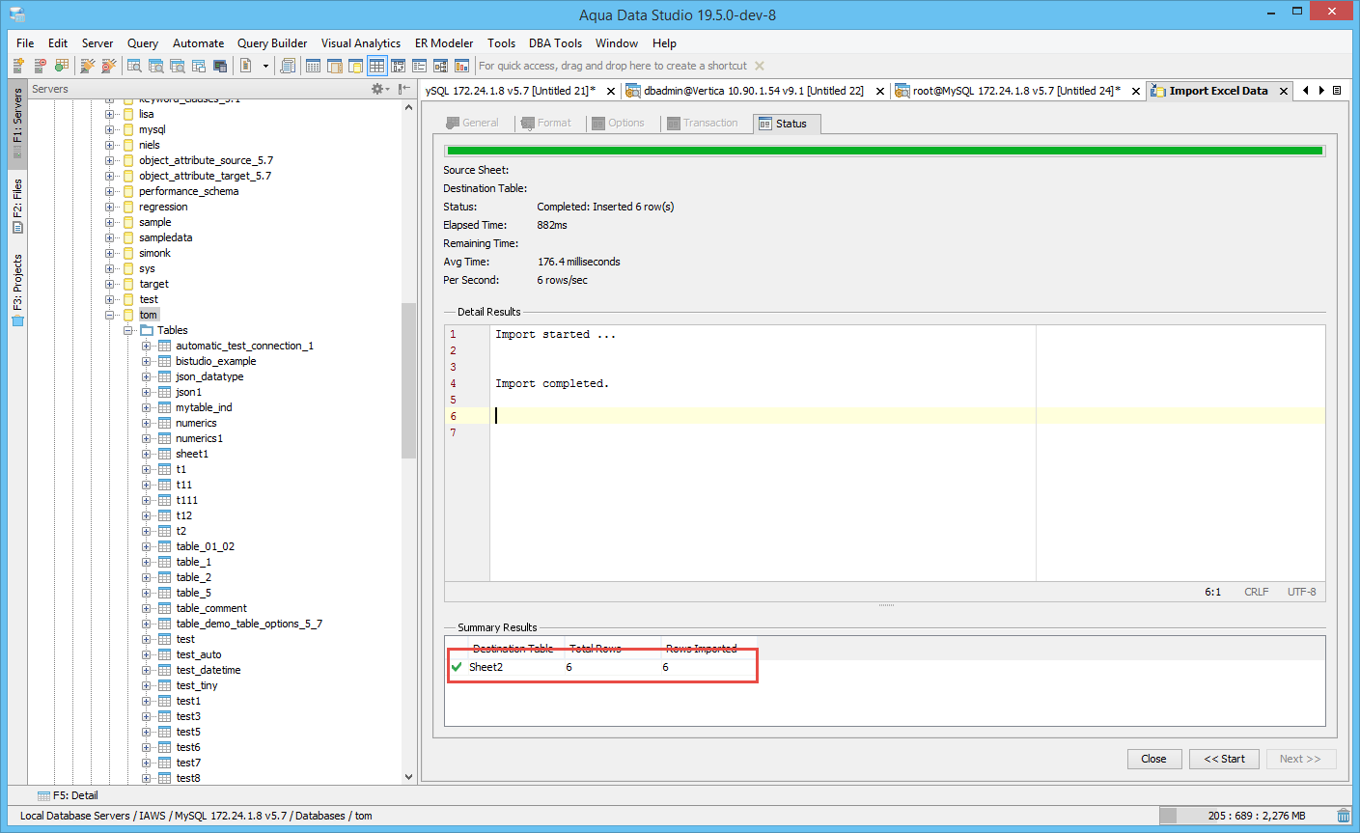The height and width of the screenshot is (833, 1360).
Task: Close the root@MySQL Untitled 24 tab
Action: tap(1136, 91)
